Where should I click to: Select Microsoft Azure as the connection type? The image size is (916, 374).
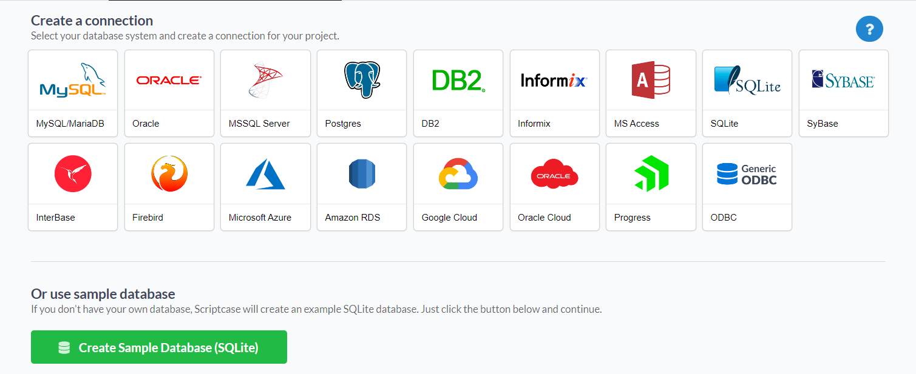pyautogui.click(x=265, y=187)
